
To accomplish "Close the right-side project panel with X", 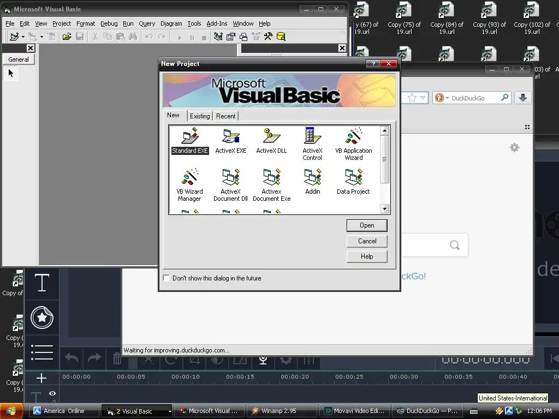I will [x=342, y=48].
